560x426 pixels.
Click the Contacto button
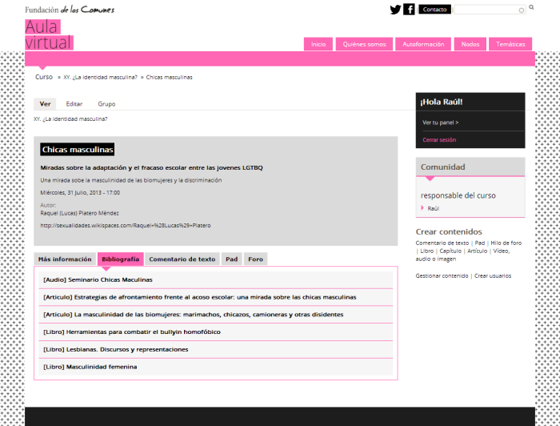[434, 10]
